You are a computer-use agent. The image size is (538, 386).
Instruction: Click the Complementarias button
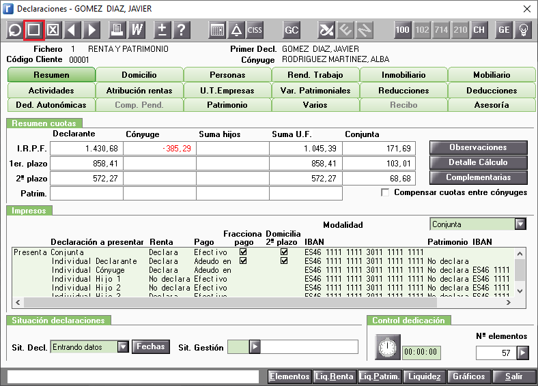point(479,177)
